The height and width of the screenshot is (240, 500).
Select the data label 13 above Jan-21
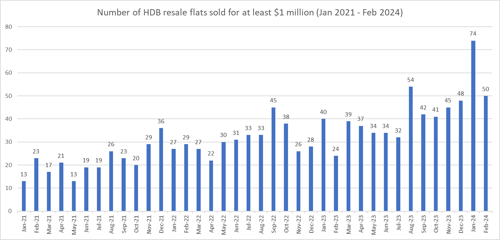tap(24, 174)
